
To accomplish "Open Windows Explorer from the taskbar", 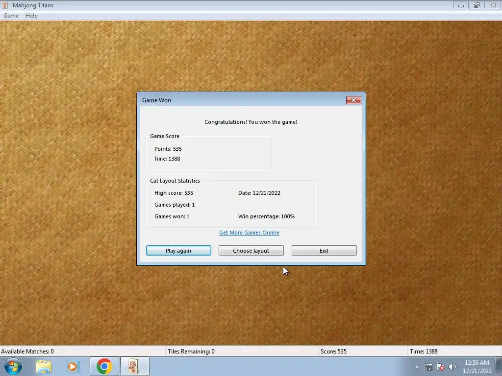I will (44, 366).
